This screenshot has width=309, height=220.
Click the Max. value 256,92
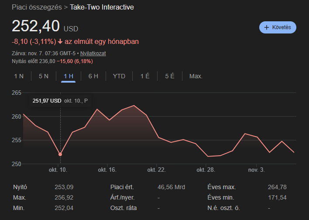(64, 198)
